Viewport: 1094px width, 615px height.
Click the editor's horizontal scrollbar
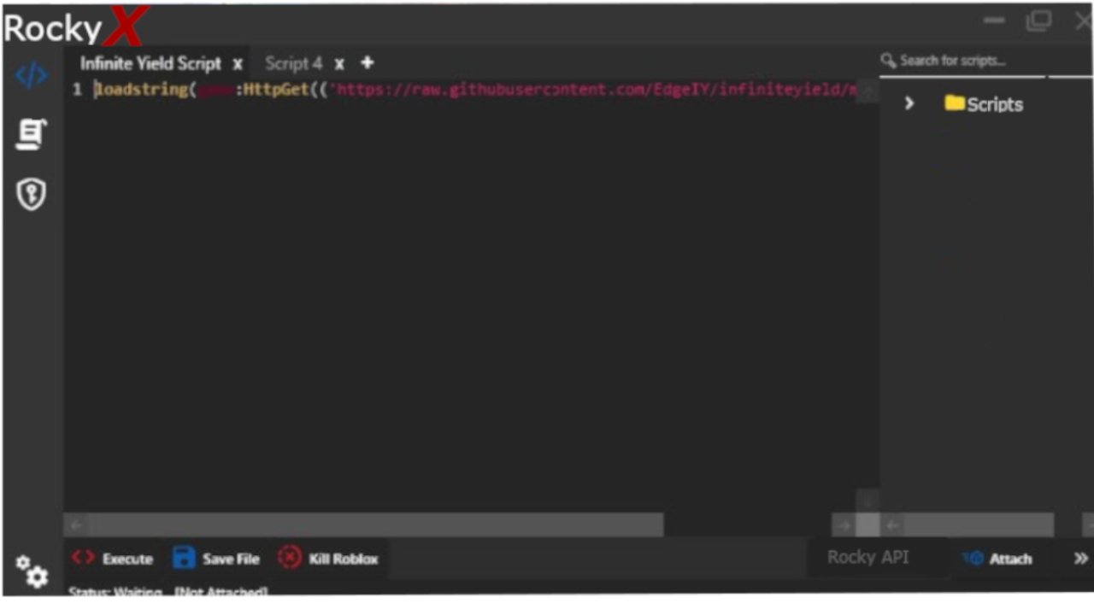pos(374,524)
